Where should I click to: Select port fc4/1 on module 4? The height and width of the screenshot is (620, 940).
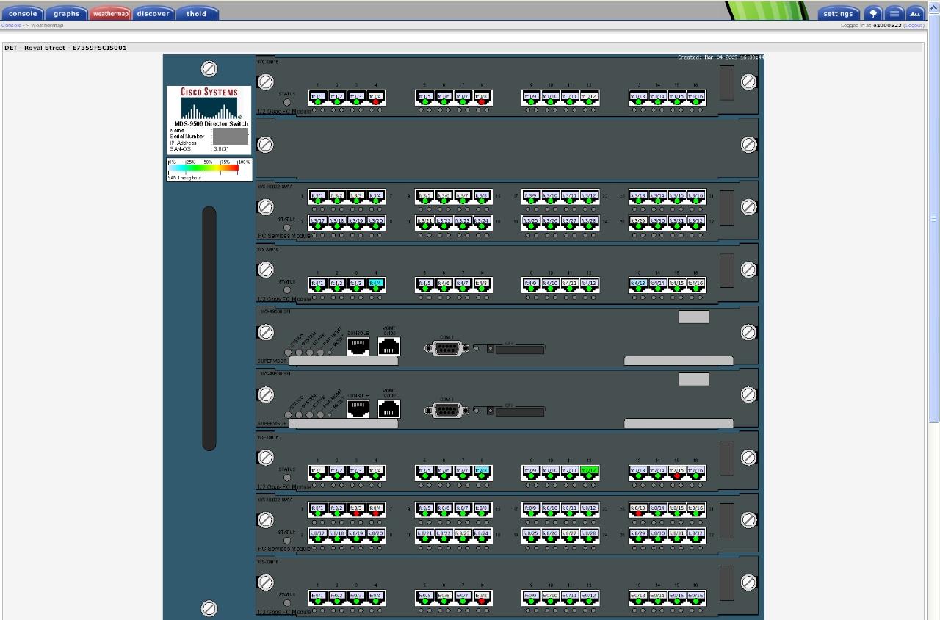pyautogui.click(x=318, y=284)
